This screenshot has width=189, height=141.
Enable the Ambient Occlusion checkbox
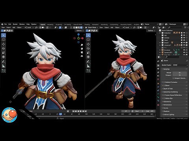(164, 82)
